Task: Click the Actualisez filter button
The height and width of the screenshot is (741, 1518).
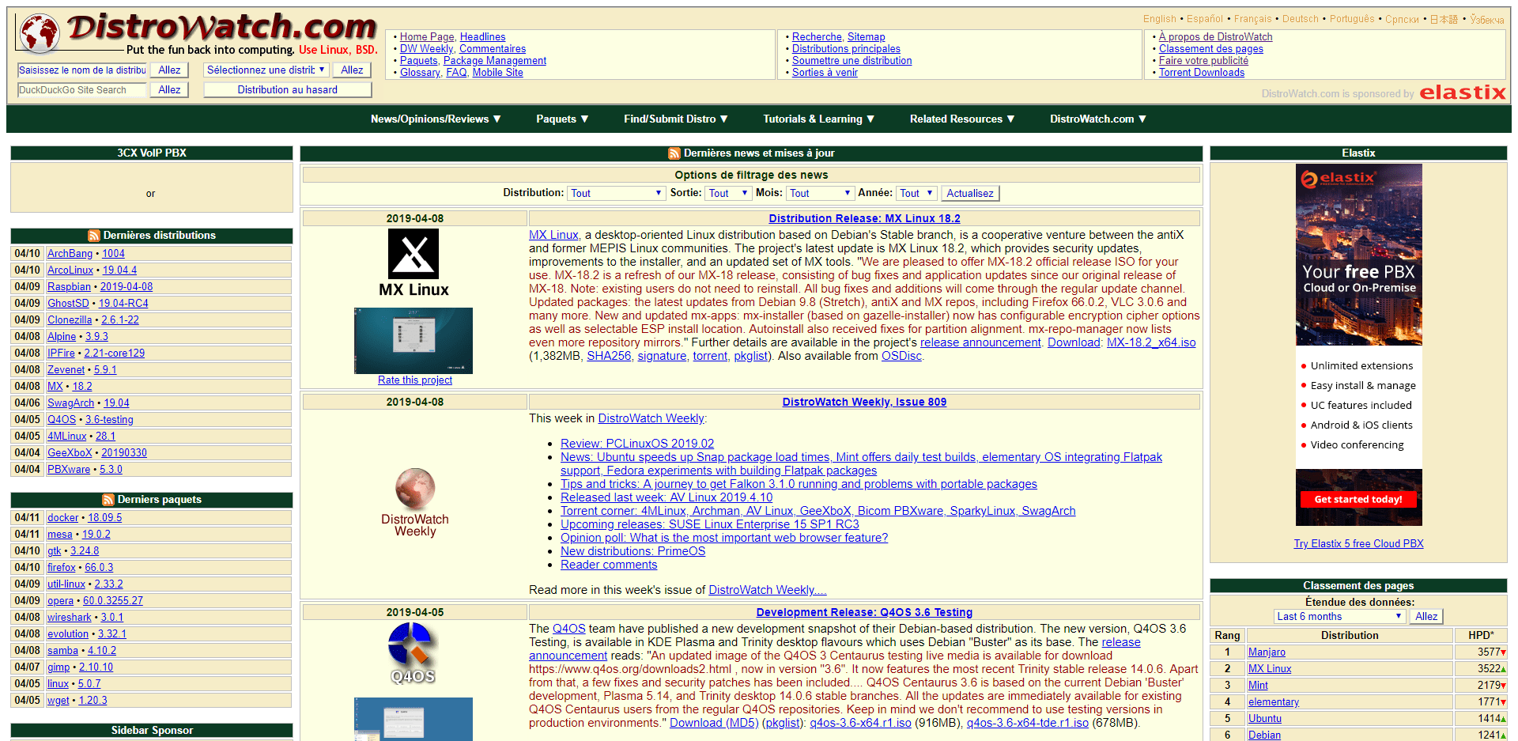Action: coord(970,193)
